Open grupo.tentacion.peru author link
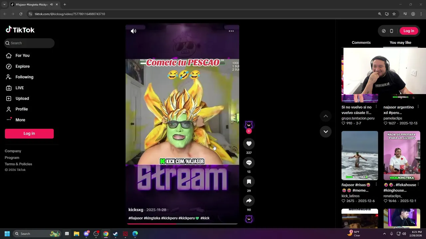This screenshot has height=239, width=426. point(358,118)
